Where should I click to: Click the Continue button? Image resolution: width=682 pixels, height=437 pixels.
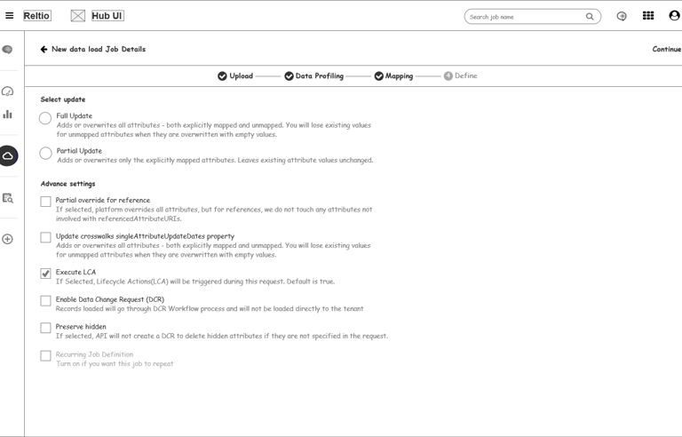[666, 50]
